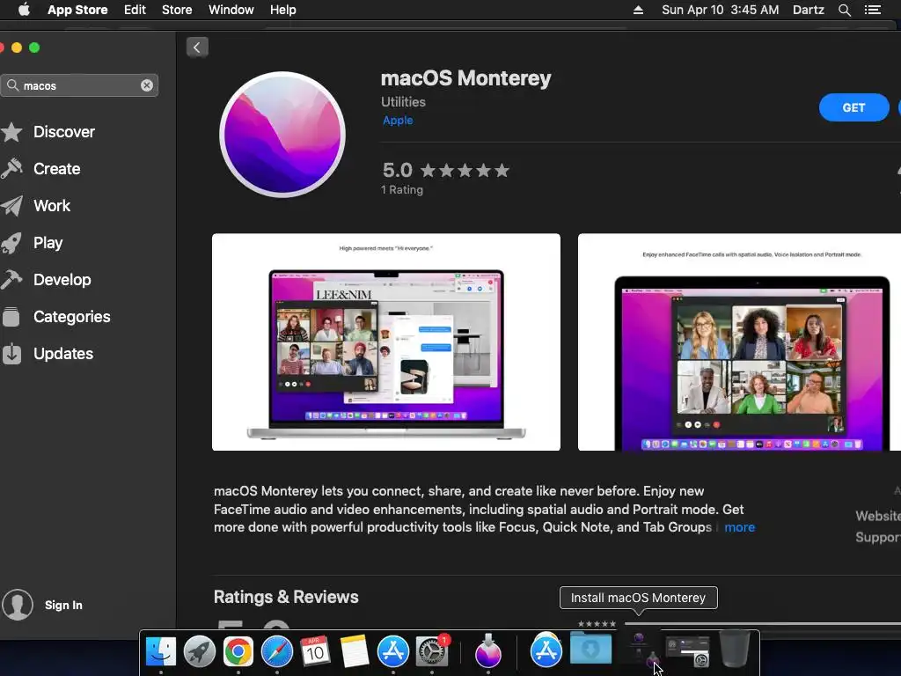Open the Apple menu
This screenshot has width=901, height=676.
tap(24, 10)
